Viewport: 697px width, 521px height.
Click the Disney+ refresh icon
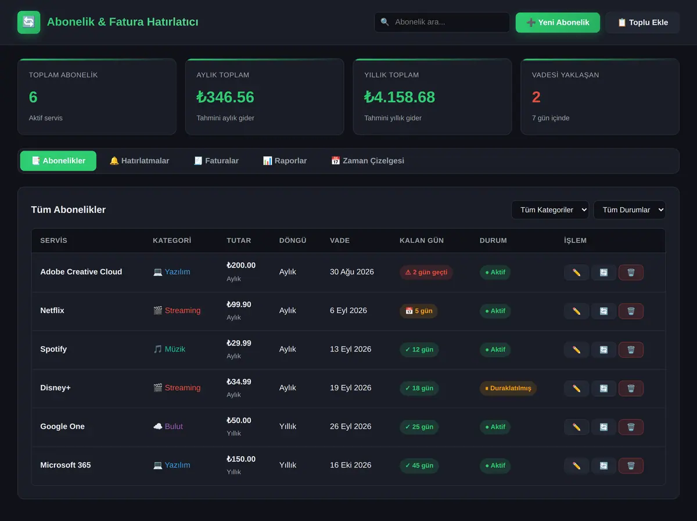[603, 389]
